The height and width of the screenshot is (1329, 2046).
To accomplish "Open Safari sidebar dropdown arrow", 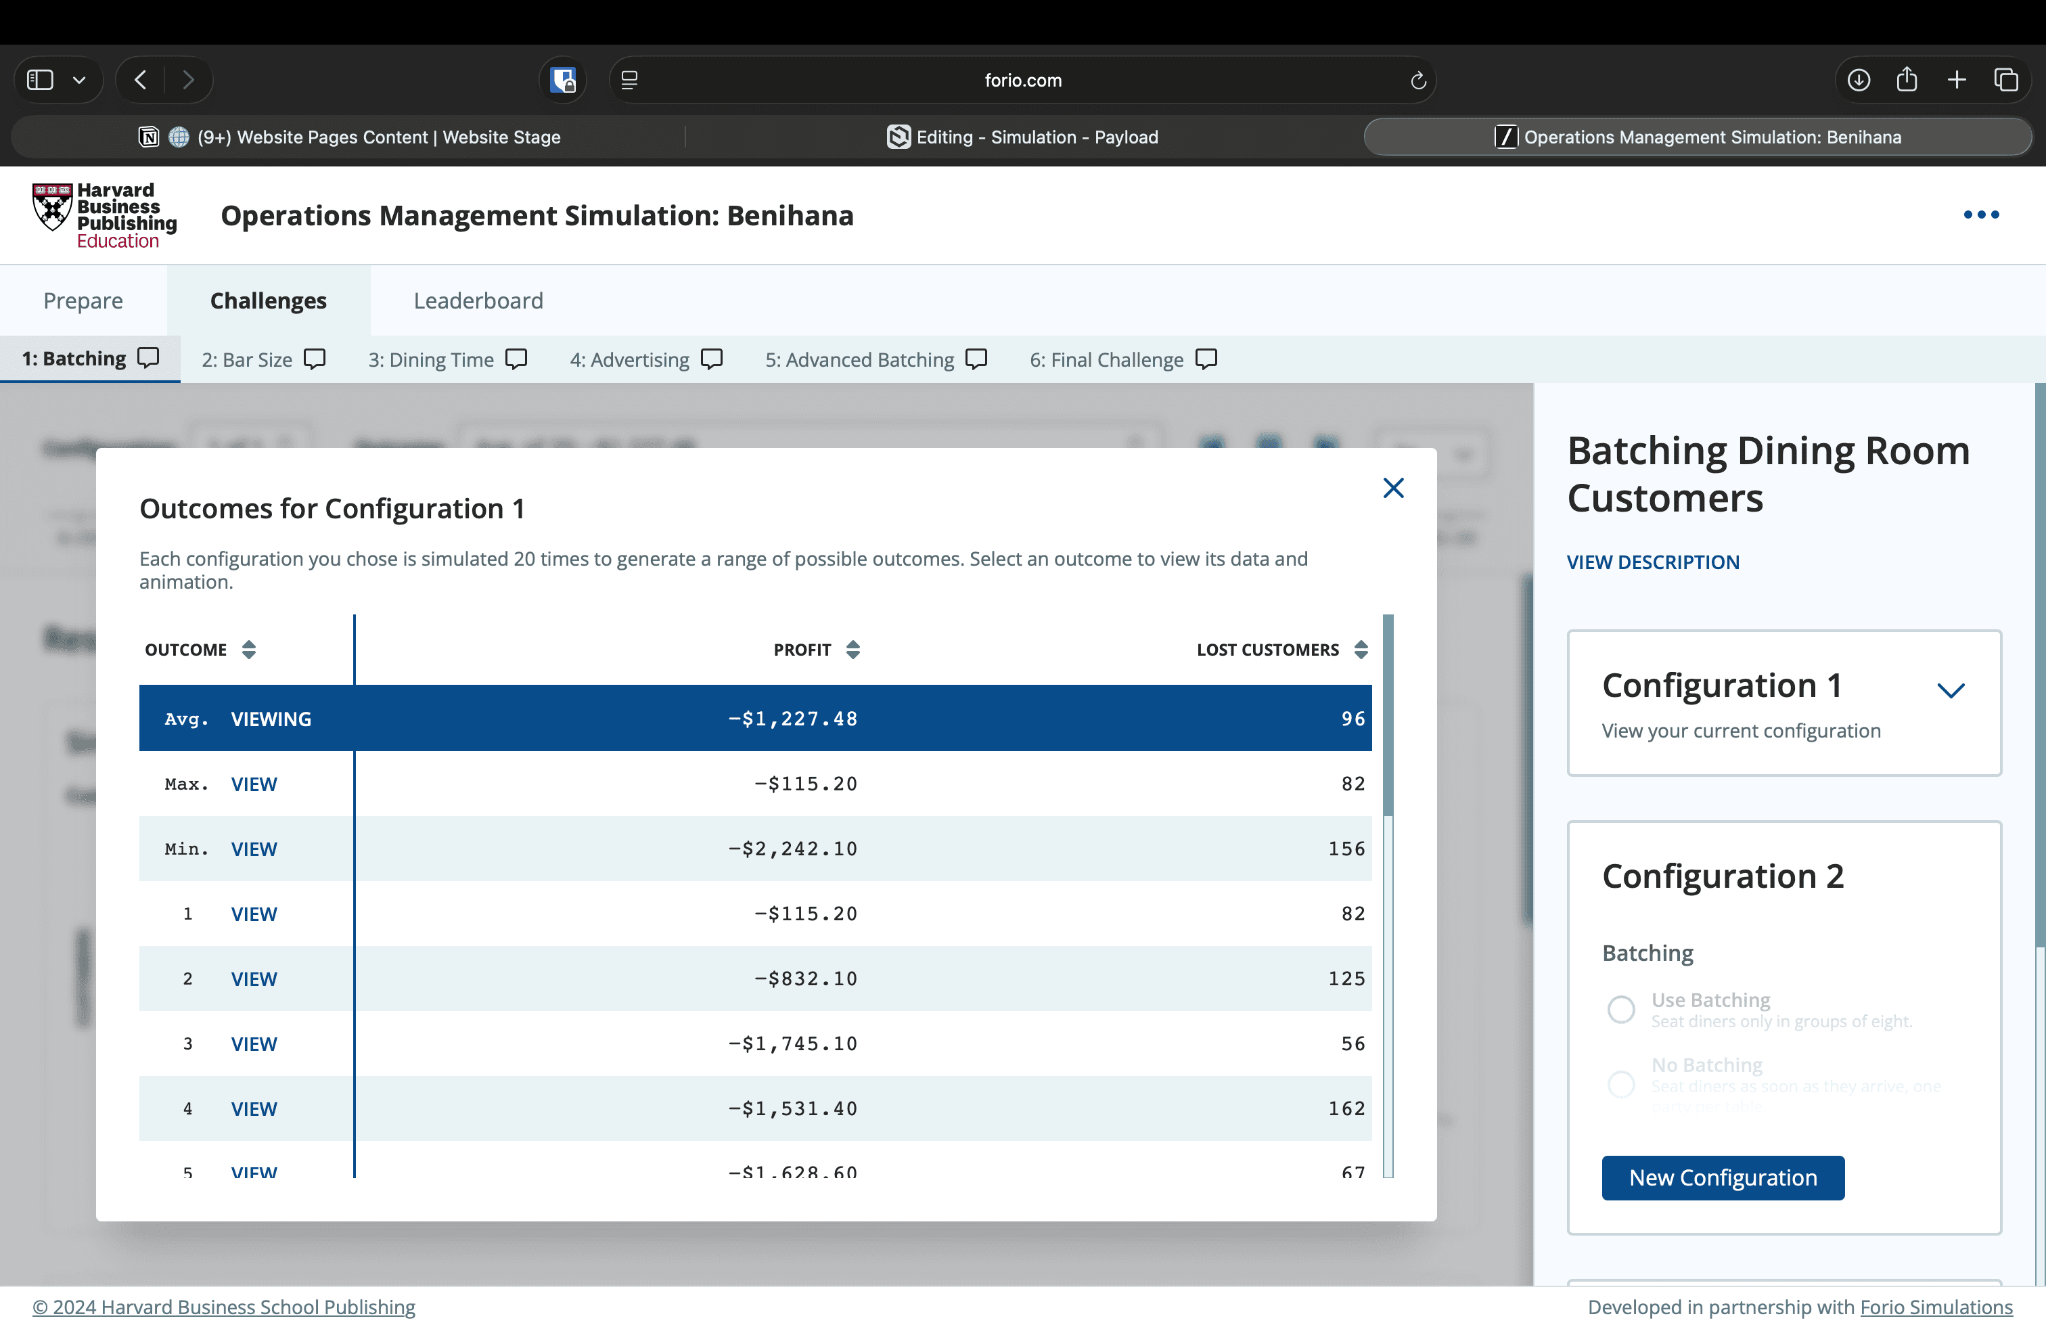I will [x=79, y=80].
